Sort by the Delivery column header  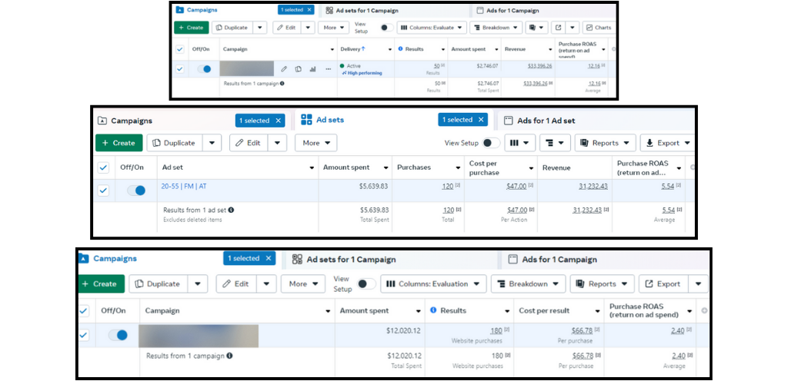[x=352, y=49]
